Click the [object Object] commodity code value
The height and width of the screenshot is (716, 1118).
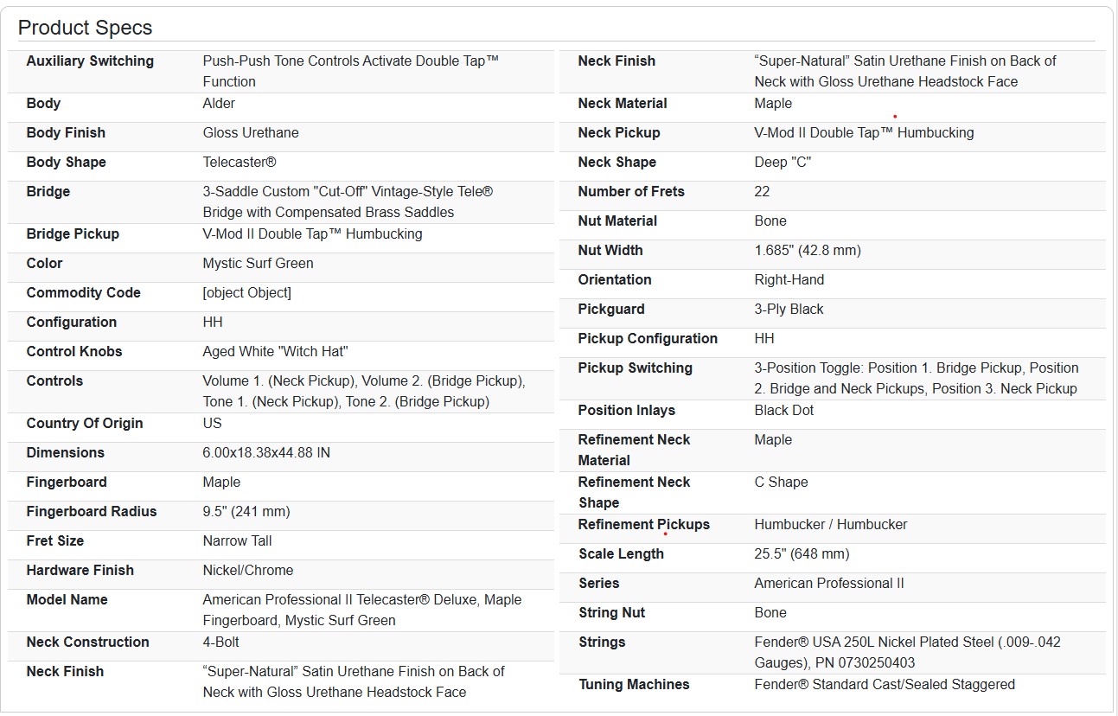click(246, 293)
